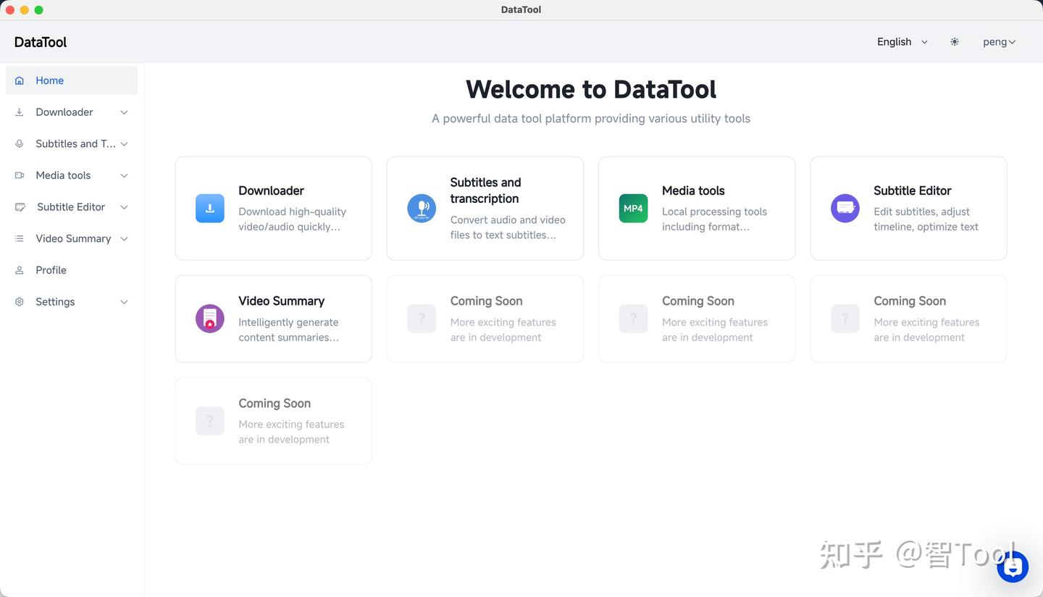Click the microphone icon beside Subtitles and T…

point(20,143)
